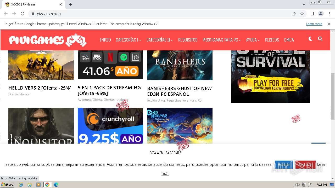This screenshot has width=335, height=188.
Task: Open 5 EN 1 PACK DE STREAMING title
Action: click(x=109, y=90)
